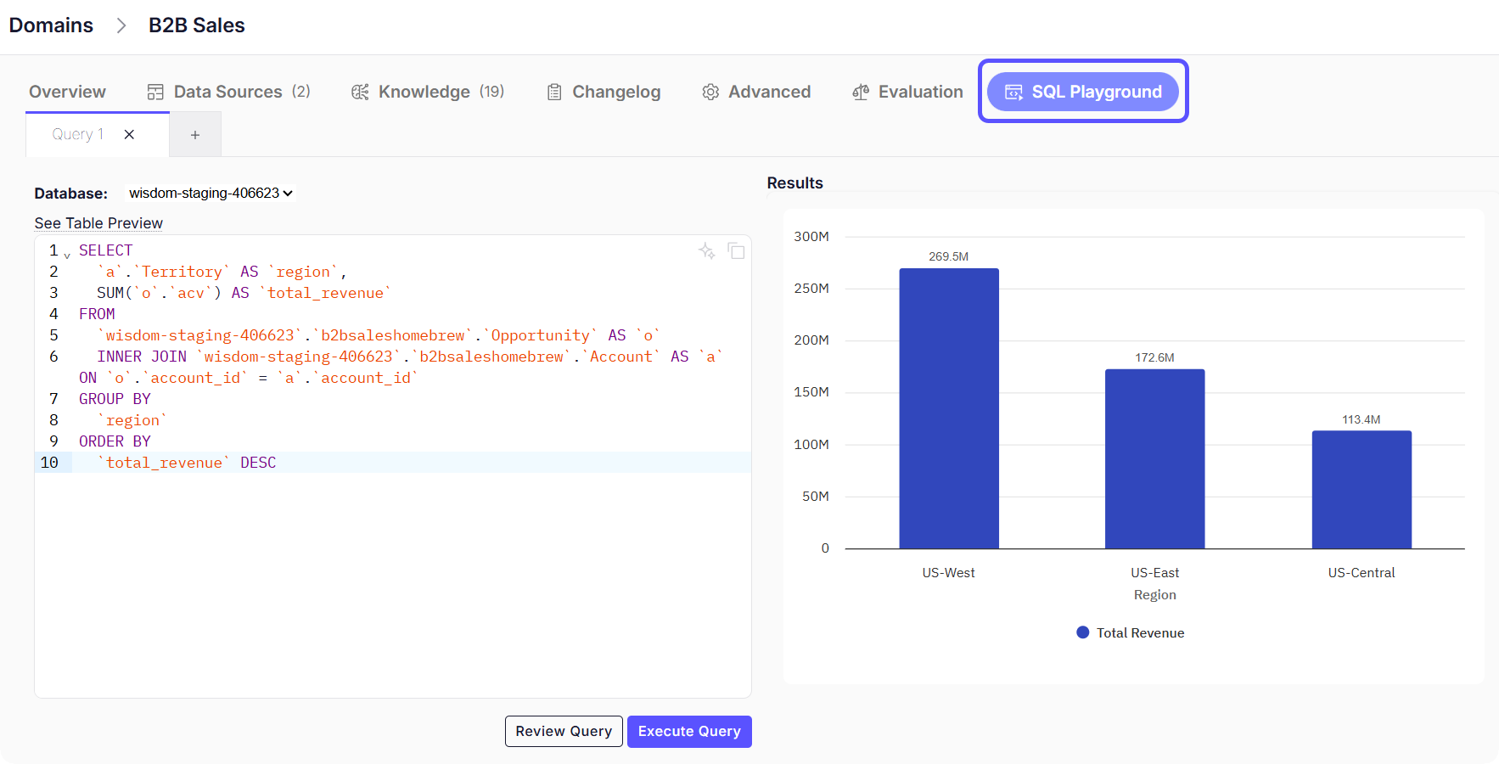Click the Results heading
The height and width of the screenshot is (764, 1499).
coord(795,183)
